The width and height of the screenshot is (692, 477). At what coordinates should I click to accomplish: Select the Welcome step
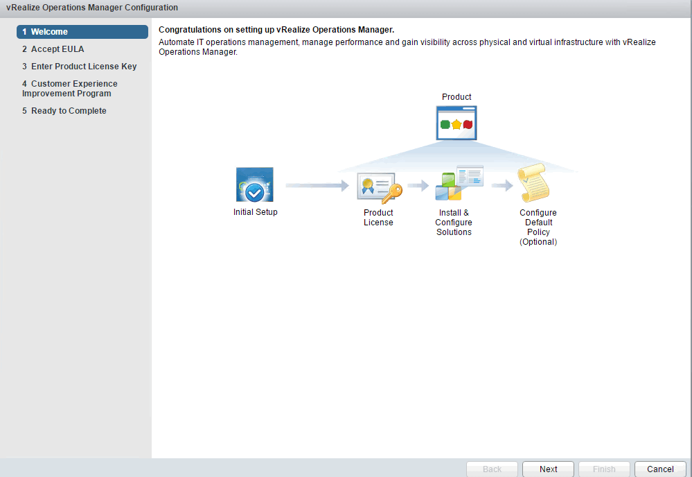click(x=82, y=32)
